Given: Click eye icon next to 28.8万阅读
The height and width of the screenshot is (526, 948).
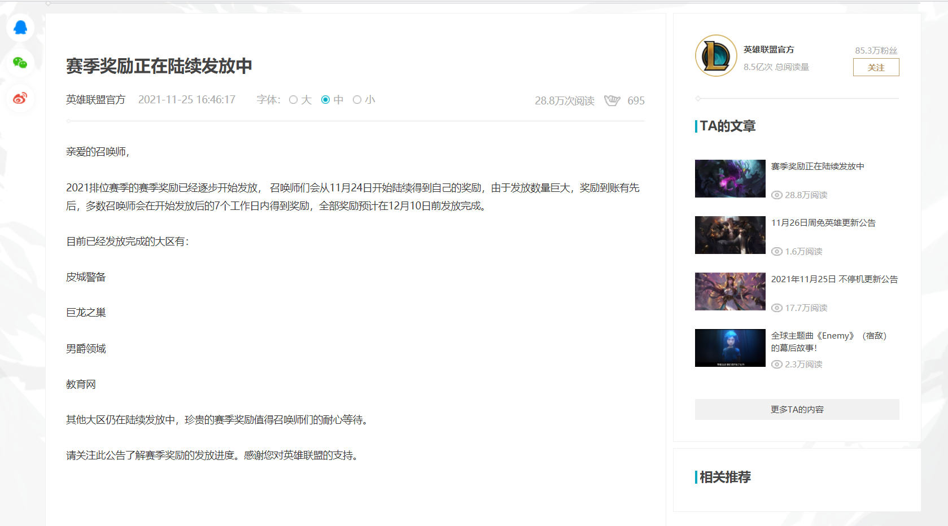Looking at the screenshot, I should (x=777, y=195).
